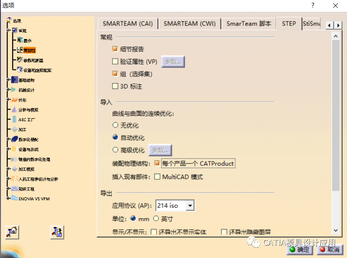Image resolution: width=347 pixels, height=258 pixels.
Task: Click 参数... button next to 高级优化
Action: [160, 150]
